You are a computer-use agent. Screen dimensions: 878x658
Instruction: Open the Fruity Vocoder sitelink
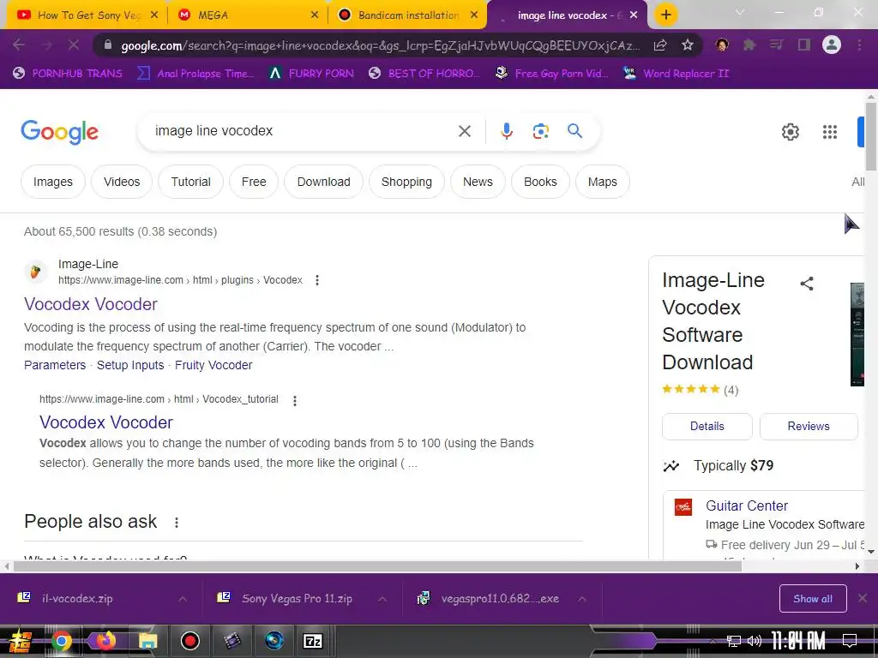coord(213,365)
